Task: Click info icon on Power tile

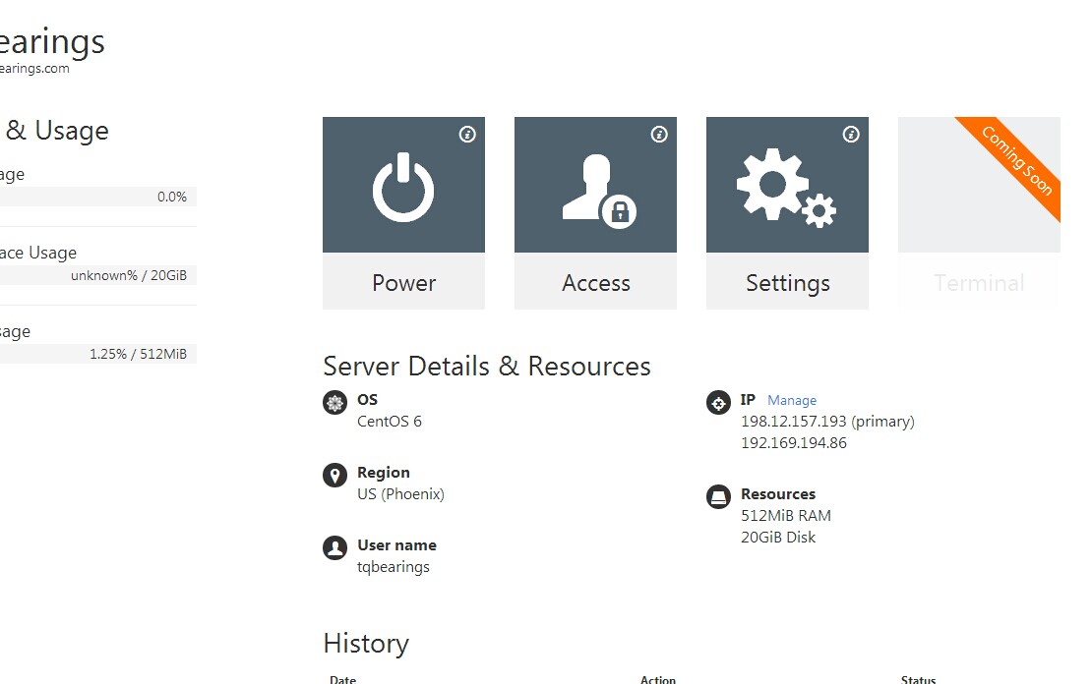Action: coord(467,135)
